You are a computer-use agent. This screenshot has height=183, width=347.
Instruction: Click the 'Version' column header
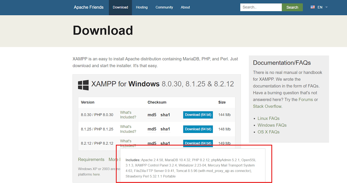click(x=88, y=102)
